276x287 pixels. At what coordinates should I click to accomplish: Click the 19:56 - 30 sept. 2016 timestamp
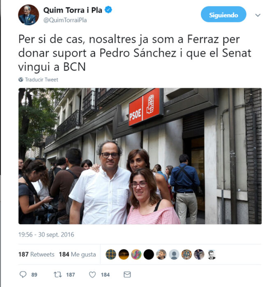(x=46, y=235)
